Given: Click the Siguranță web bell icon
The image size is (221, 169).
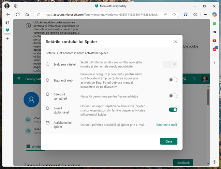Looking at the screenshot, I should (48, 80).
